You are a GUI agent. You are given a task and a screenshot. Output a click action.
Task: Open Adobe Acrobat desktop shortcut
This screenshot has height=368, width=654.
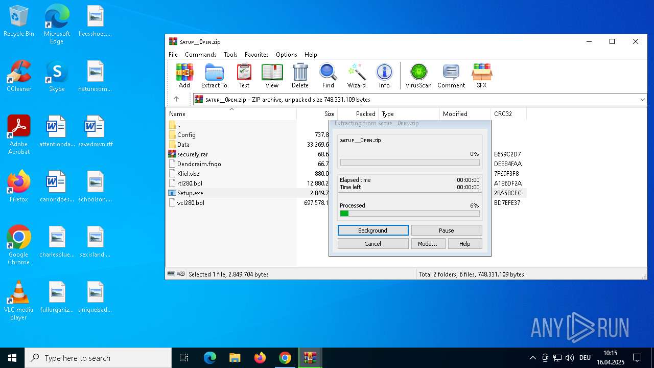click(19, 135)
